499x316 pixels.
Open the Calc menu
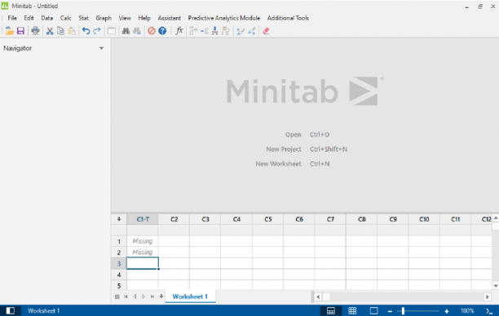pyautogui.click(x=65, y=18)
